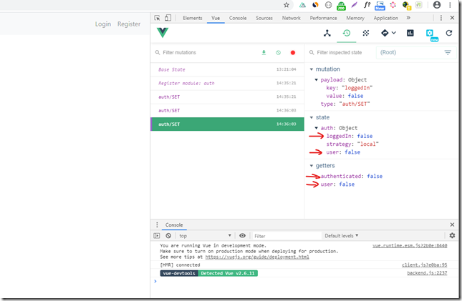Switch to the Performance tab
462x301 pixels.
point(323,18)
